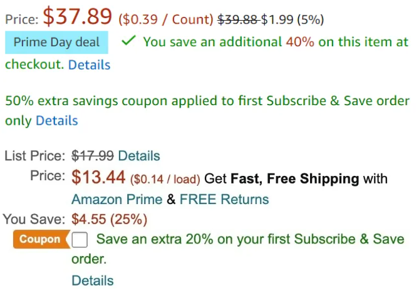The width and height of the screenshot is (419, 298).
Task: Follow the Amazon Prime link
Action: [x=116, y=199]
